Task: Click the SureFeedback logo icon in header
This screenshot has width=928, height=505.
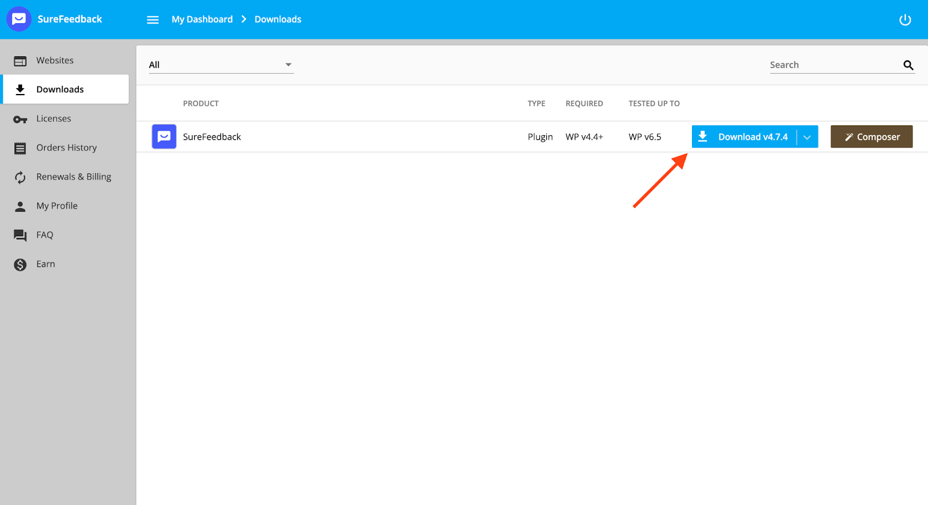Action: tap(19, 19)
